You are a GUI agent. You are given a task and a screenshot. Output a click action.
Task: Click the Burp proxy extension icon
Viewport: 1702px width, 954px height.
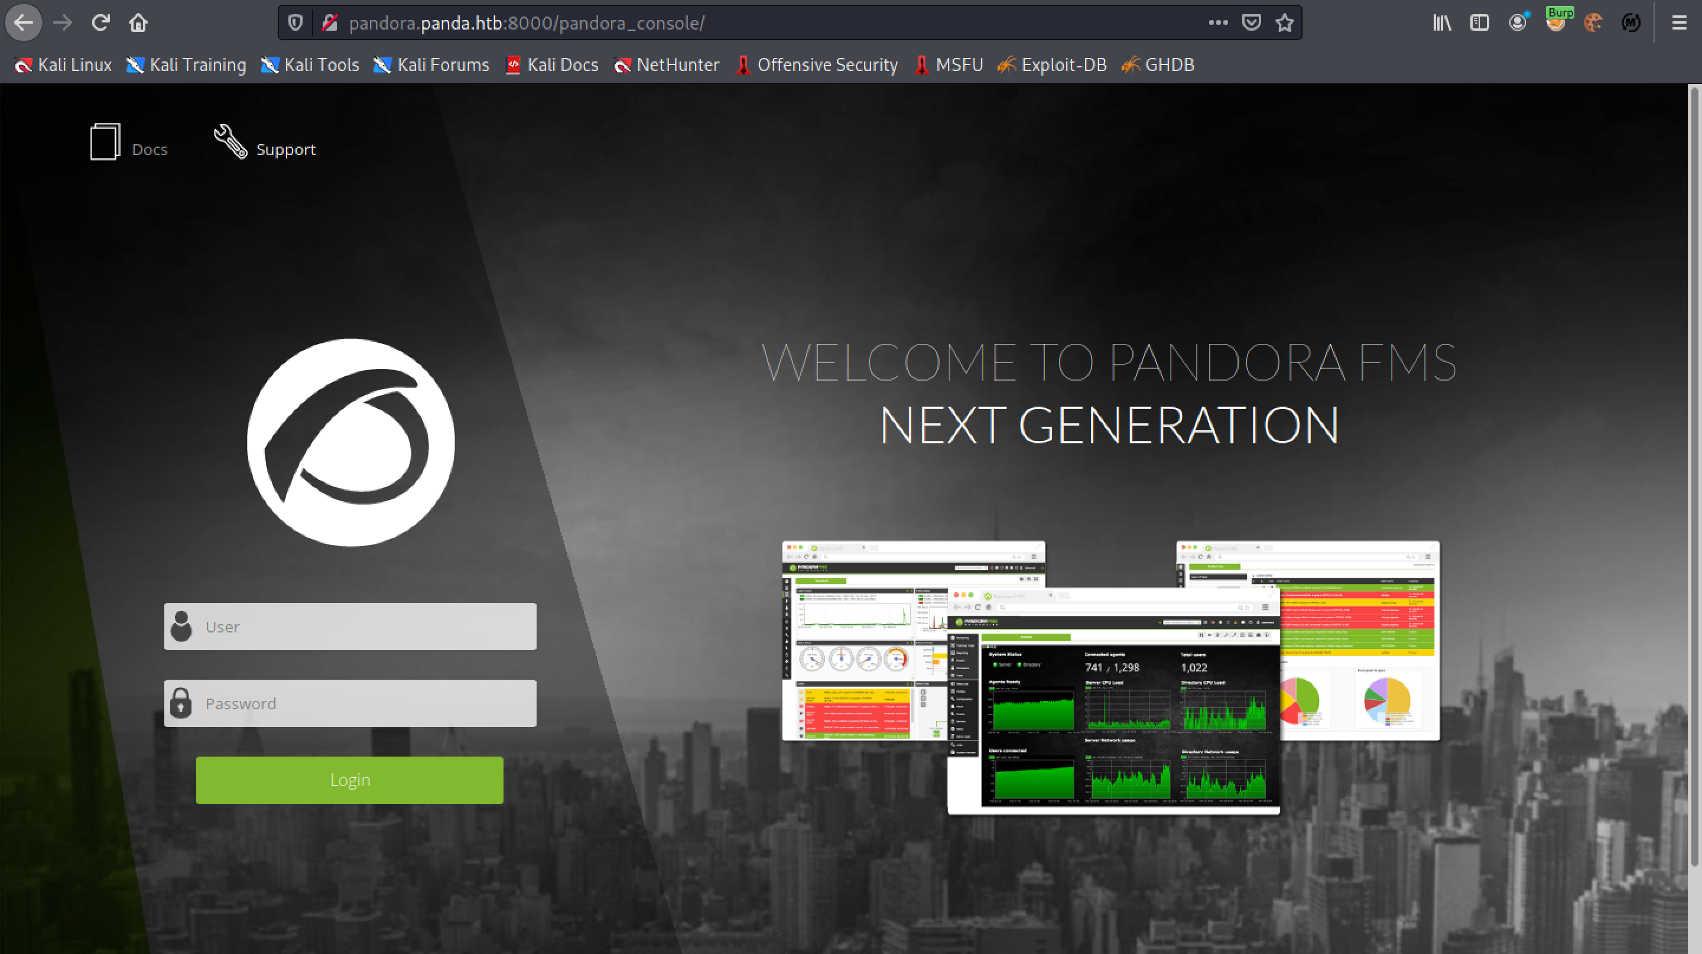pyautogui.click(x=1557, y=20)
